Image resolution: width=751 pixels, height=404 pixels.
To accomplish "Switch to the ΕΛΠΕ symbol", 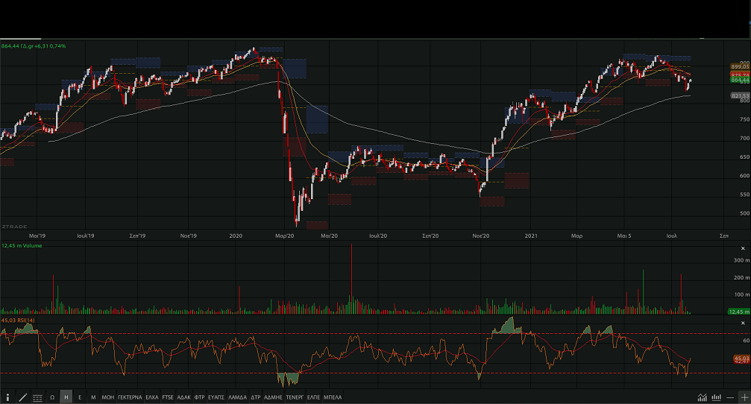I will click(313, 397).
